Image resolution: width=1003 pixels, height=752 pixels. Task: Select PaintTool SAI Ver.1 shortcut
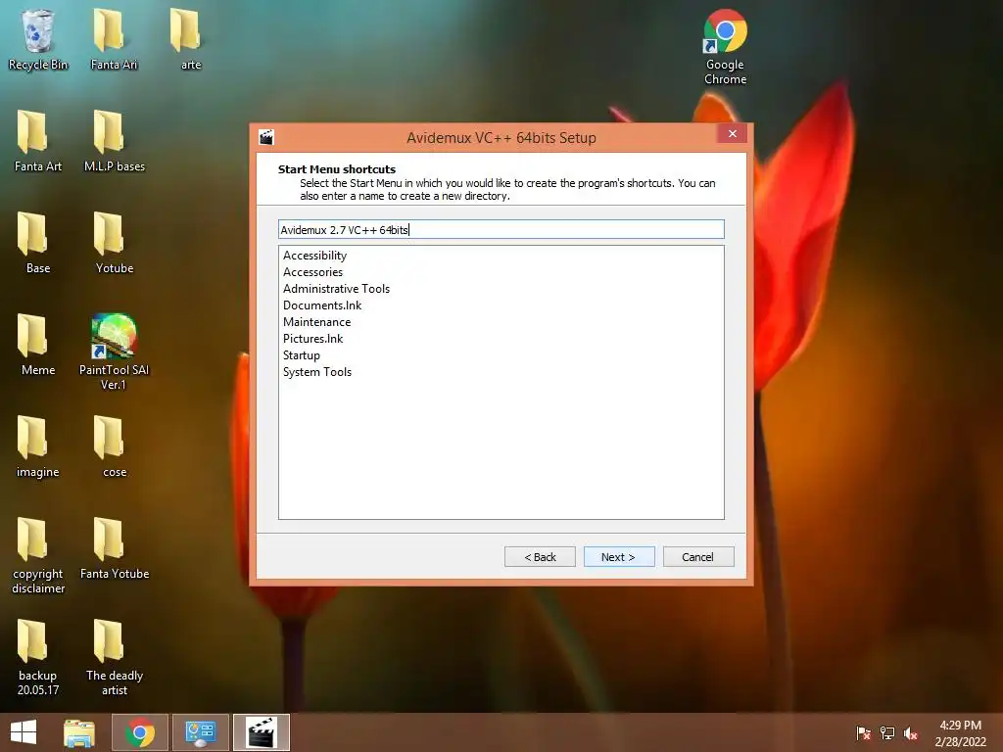pos(114,352)
